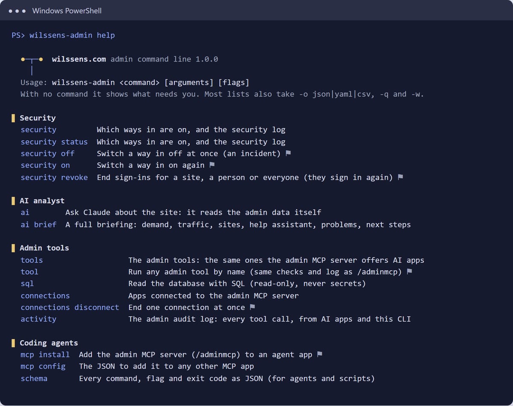
Task: Click 'Every command, flag and exit code as JSON'
Action: pos(227,378)
